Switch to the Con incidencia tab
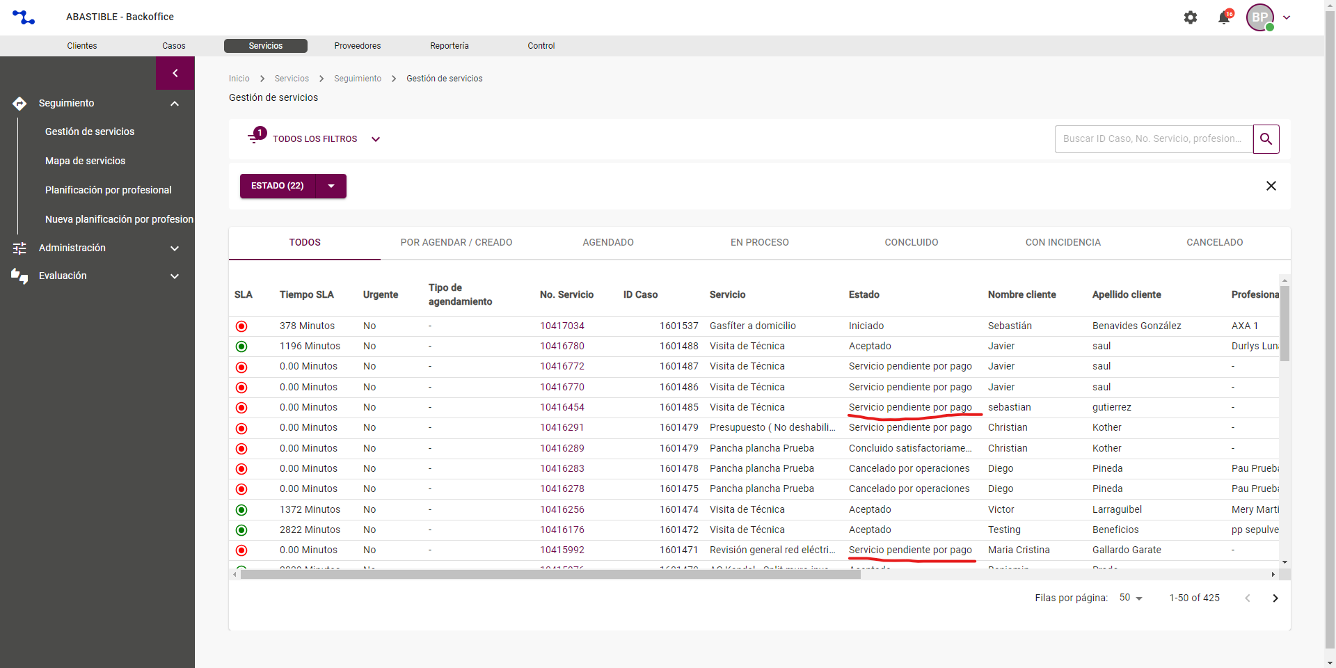Image resolution: width=1336 pixels, height=668 pixels. point(1063,243)
